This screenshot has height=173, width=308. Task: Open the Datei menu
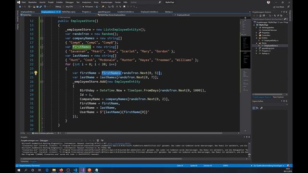pyautogui.click(x=24, y=2)
